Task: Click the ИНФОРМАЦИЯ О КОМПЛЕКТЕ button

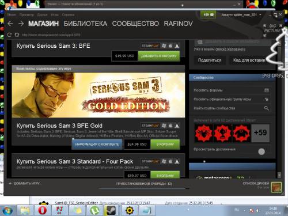Action: [x=97, y=144]
